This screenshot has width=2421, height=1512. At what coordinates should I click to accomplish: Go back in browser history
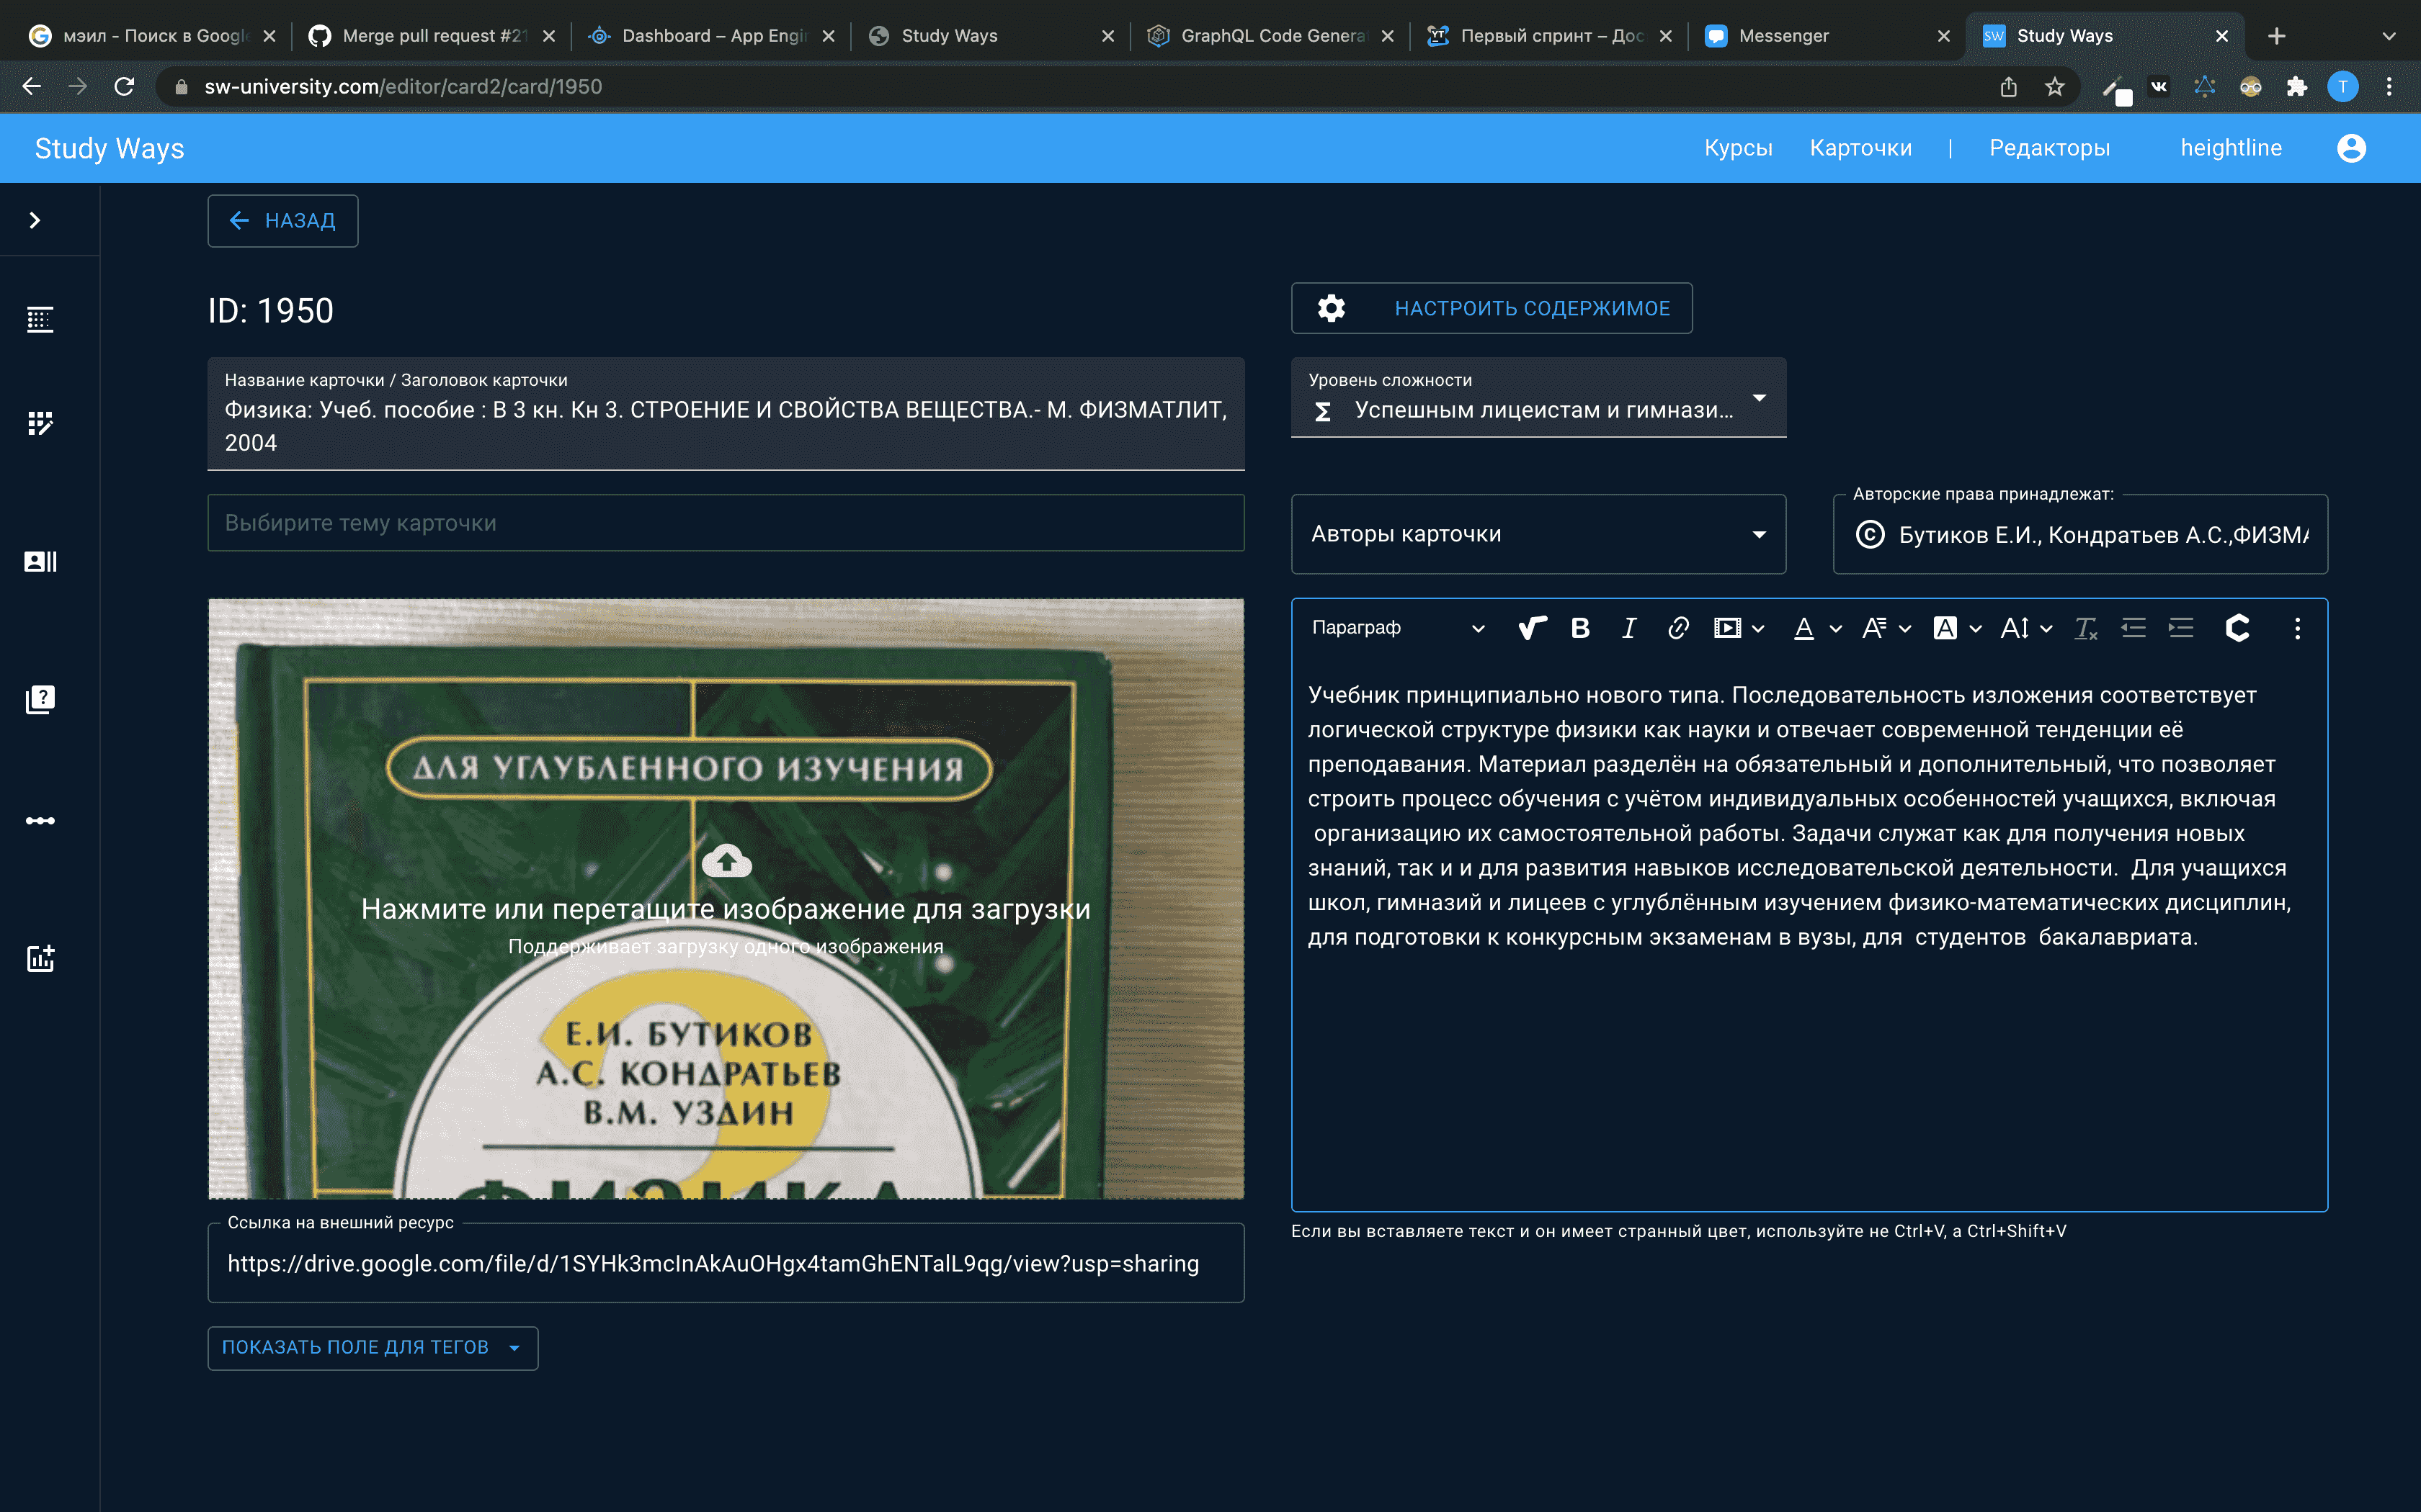(x=32, y=87)
